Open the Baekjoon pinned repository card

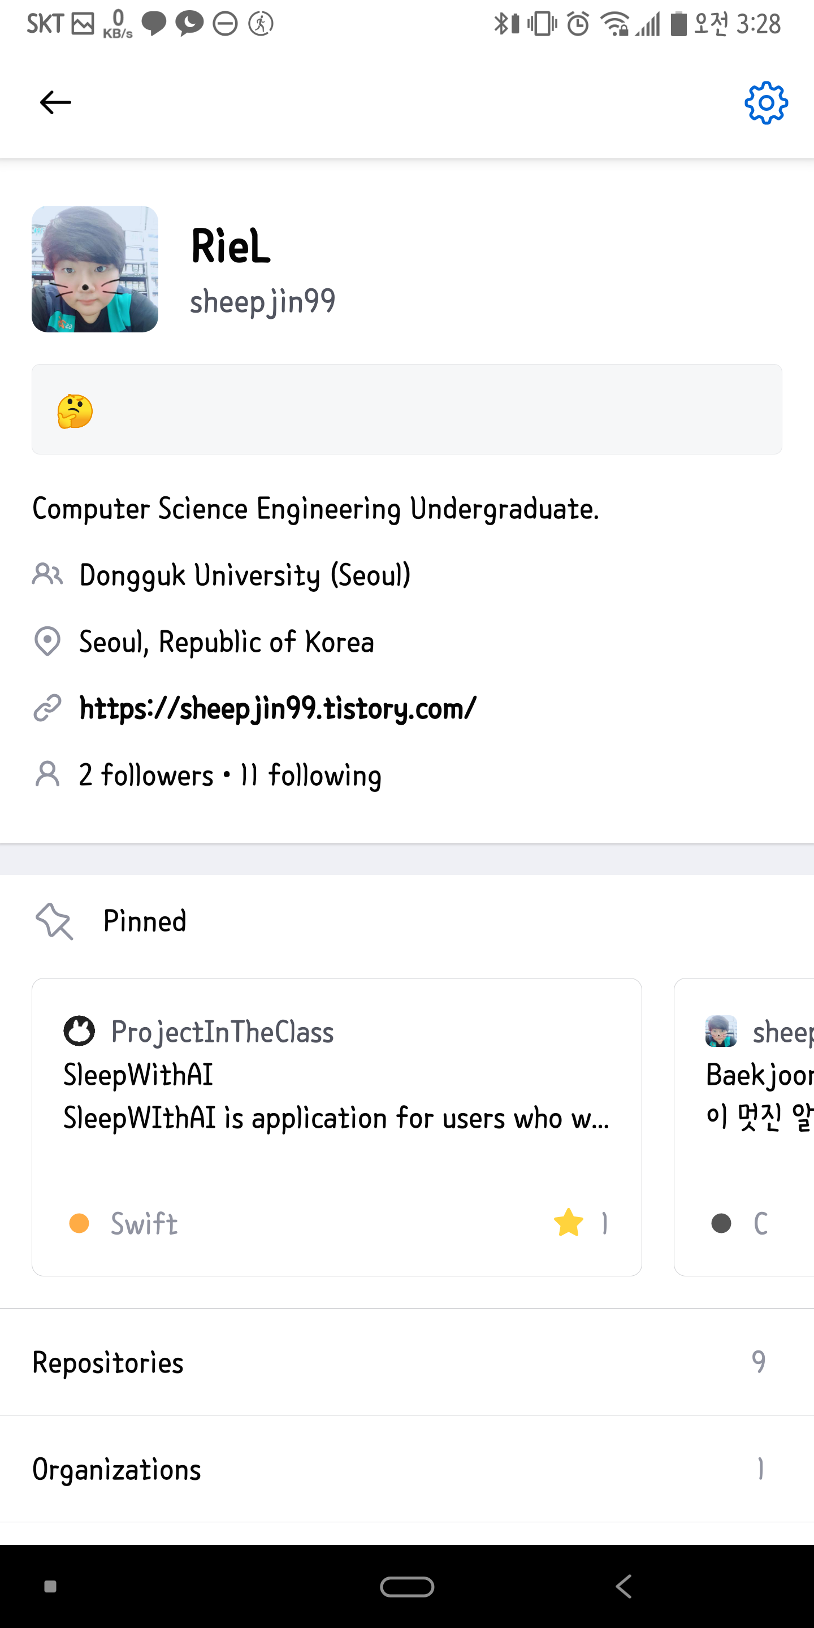[744, 1127]
